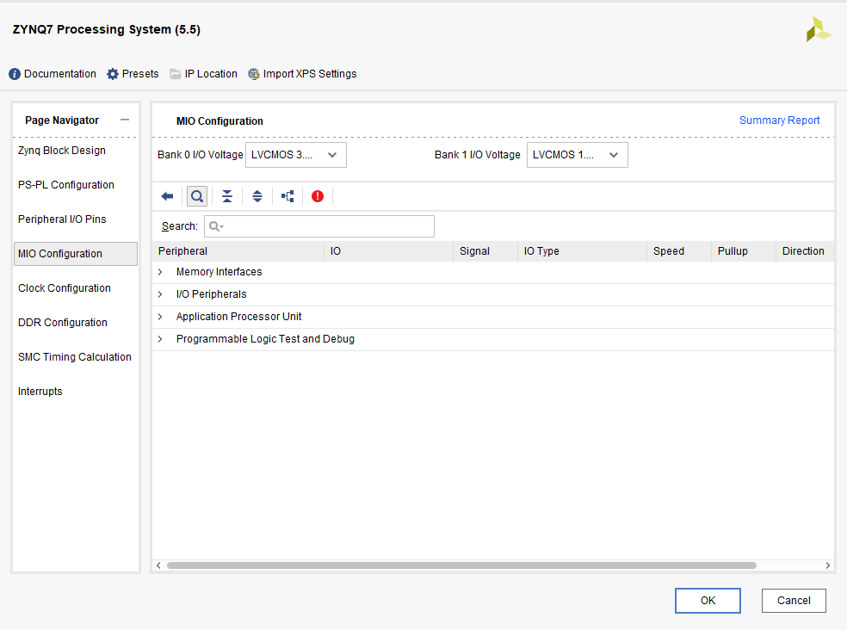
Task: Select the Application Processor Unit label
Action: click(x=238, y=317)
